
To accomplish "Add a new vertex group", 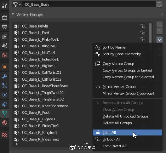I will (x=160, y=24).
